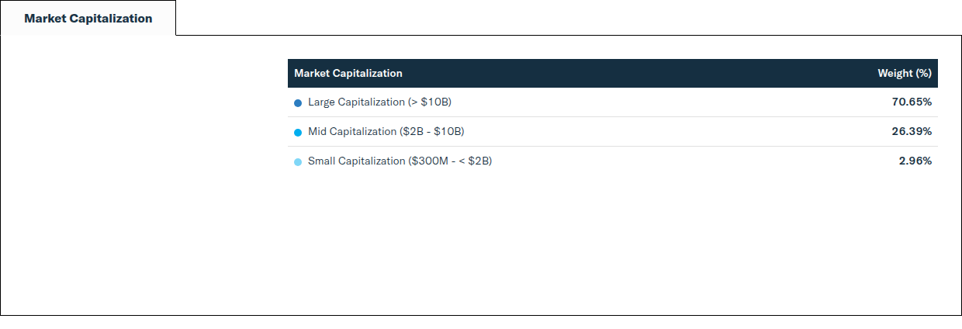962x329 pixels.
Task: Click the Market Capitalization column header
Action: (348, 73)
